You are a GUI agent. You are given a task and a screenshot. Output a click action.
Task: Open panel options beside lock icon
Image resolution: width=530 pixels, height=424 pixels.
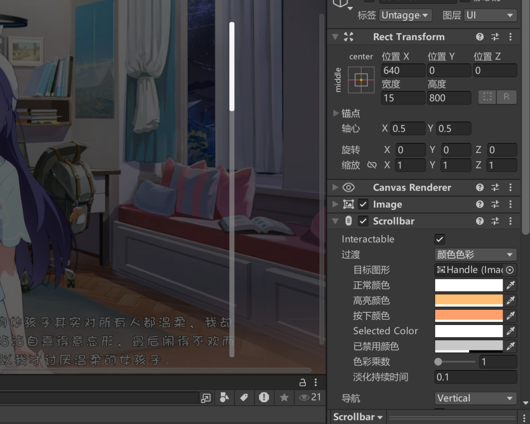tap(316, 382)
